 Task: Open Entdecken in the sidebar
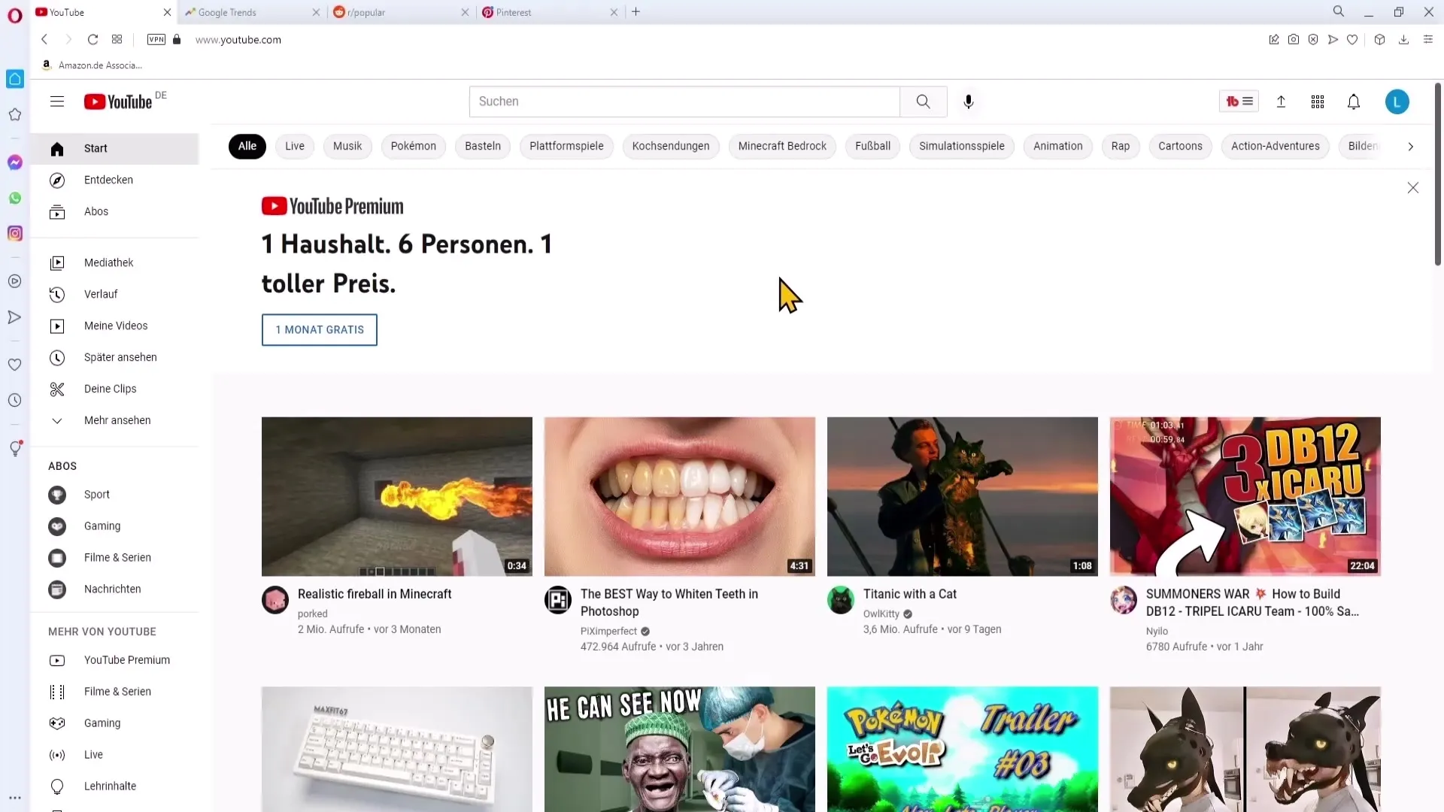pos(114,180)
